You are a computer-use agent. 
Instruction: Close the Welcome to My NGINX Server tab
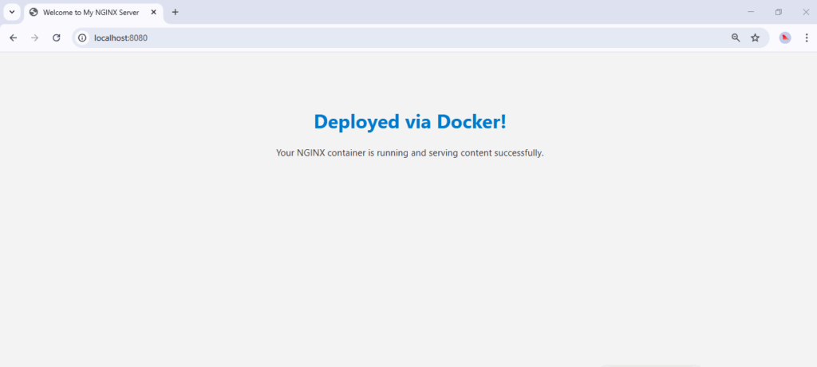[x=154, y=12]
